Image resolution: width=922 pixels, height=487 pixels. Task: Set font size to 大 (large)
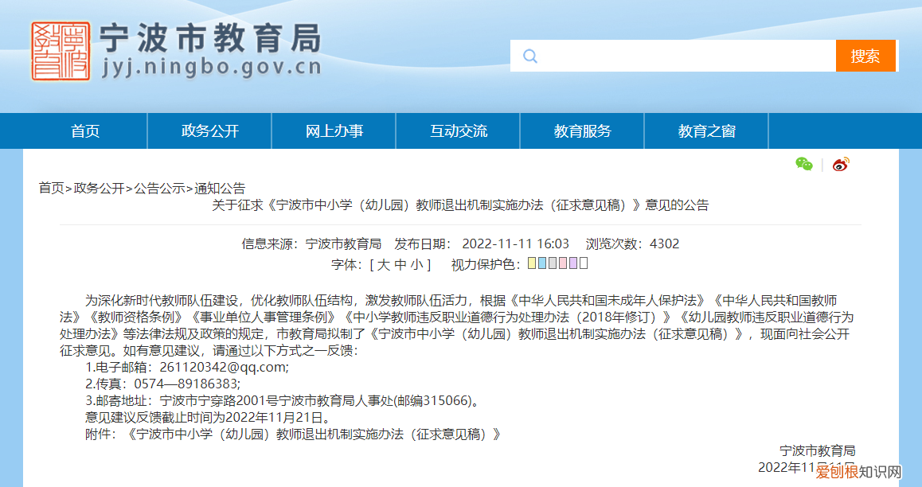(384, 264)
